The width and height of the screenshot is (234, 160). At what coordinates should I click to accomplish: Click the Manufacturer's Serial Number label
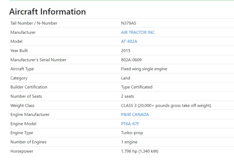click(38, 60)
